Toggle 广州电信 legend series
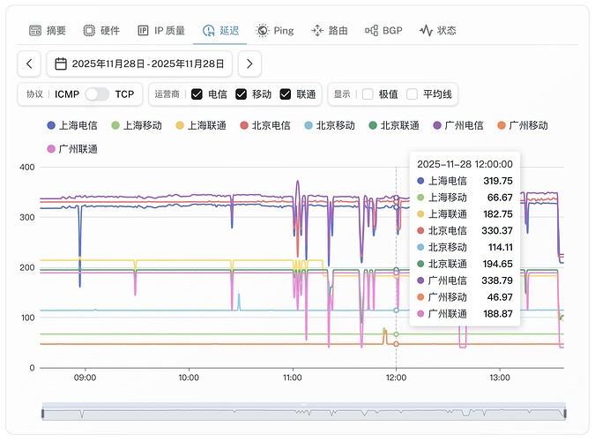This screenshot has width=595, height=441. 458,125
